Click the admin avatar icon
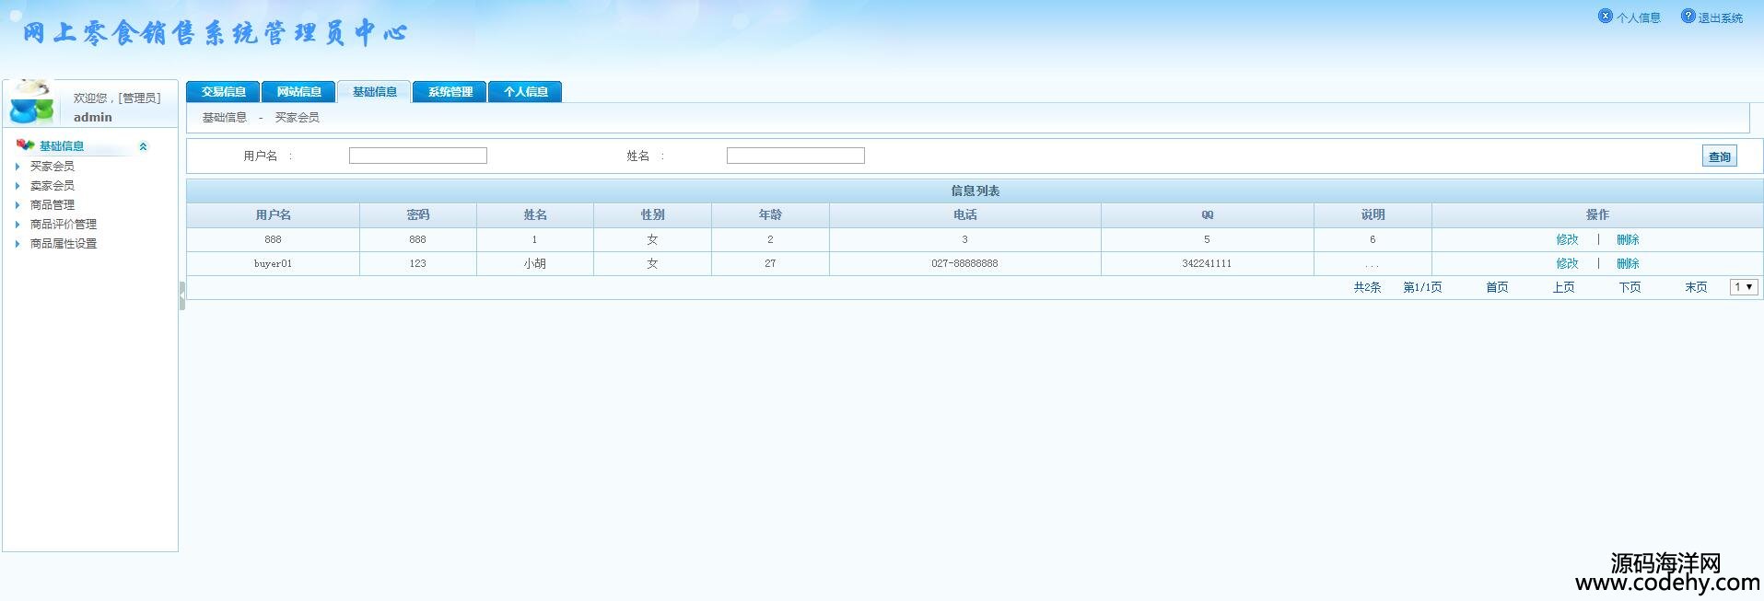The width and height of the screenshot is (1764, 601). coord(32,102)
